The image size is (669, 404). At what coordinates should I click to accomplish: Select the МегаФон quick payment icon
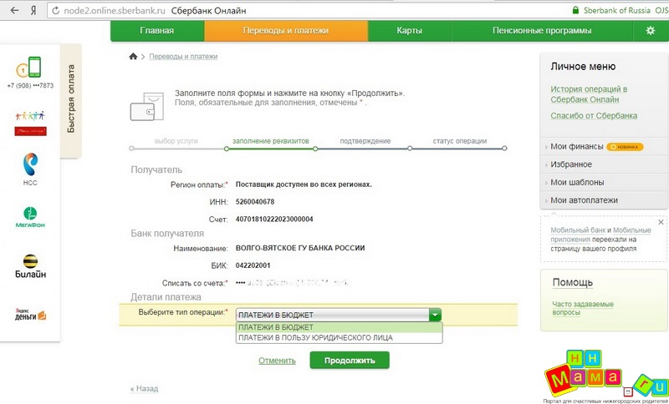pyautogui.click(x=30, y=217)
